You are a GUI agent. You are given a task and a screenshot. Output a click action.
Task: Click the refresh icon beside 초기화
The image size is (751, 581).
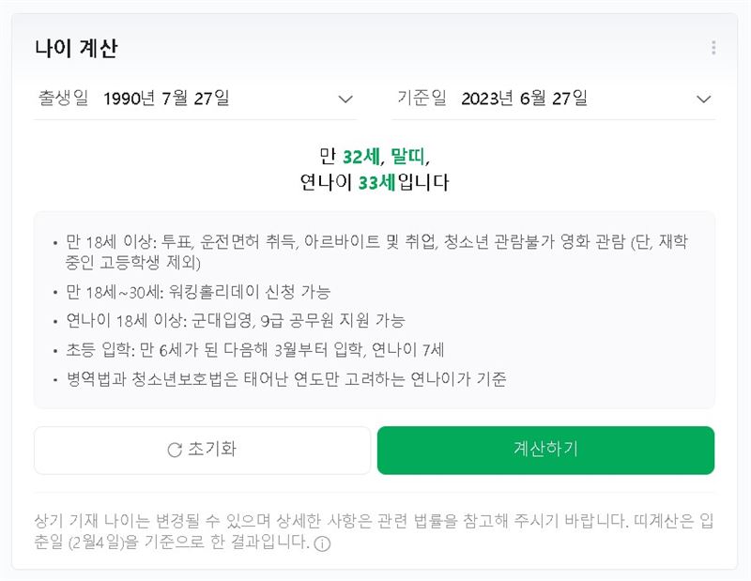coord(174,450)
